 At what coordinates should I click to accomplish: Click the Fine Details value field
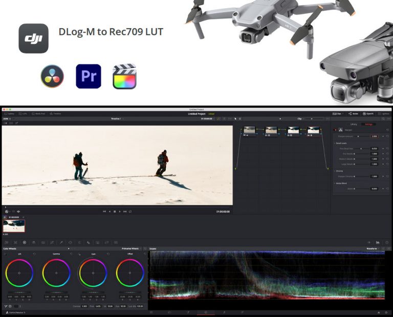coord(374,154)
